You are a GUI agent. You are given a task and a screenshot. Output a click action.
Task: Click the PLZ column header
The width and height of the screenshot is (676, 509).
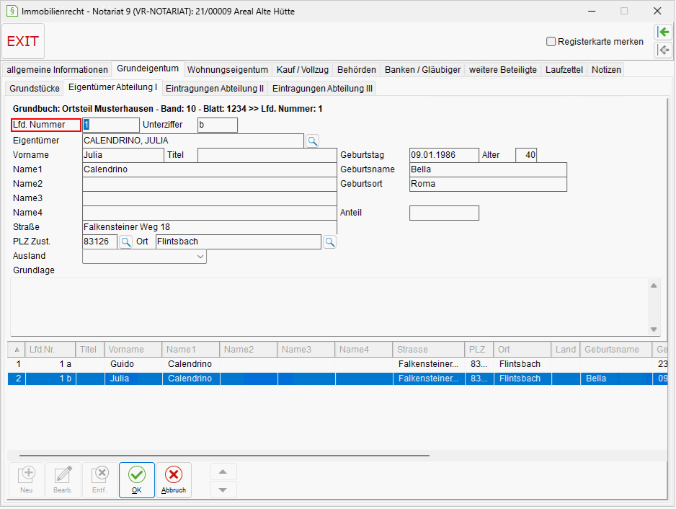click(479, 350)
